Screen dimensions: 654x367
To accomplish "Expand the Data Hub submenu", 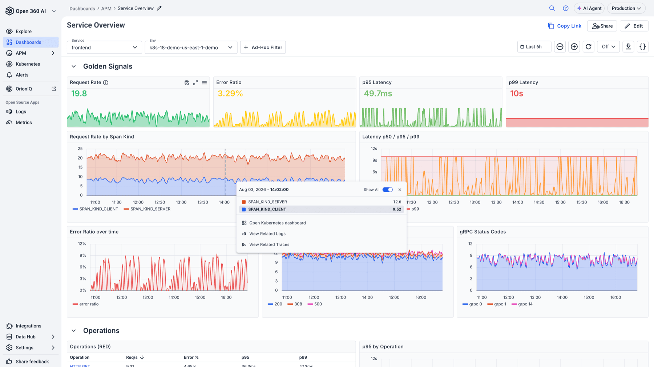I will click(53, 337).
